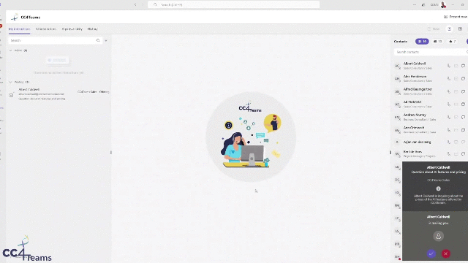Open the grid layout icon in the toolbar

[x=460, y=29]
